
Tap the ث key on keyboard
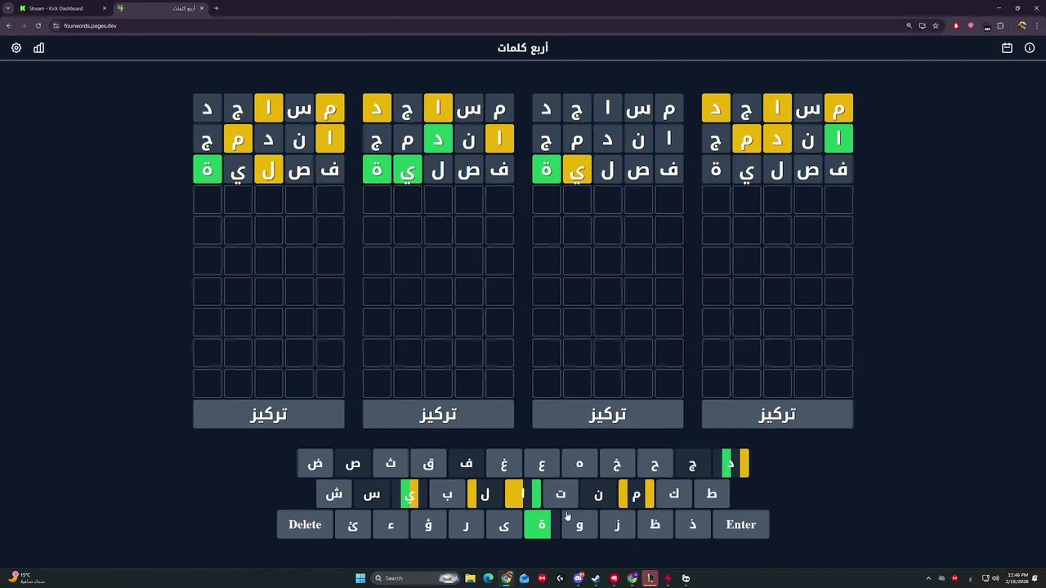coord(391,464)
